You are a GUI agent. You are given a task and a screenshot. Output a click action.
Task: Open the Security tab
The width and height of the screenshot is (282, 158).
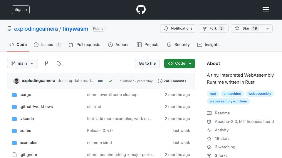tap(178, 44)
